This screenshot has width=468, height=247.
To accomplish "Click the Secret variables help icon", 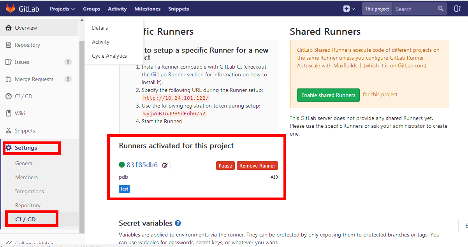I will (178, 223).
